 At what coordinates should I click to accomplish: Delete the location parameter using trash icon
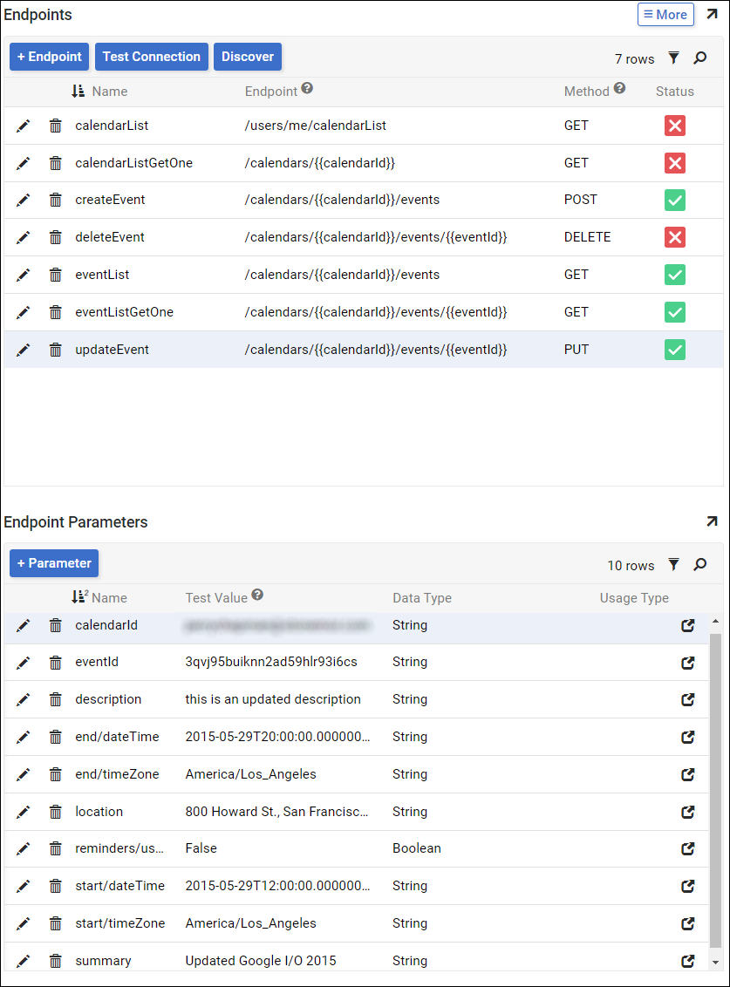coord(56,812)
